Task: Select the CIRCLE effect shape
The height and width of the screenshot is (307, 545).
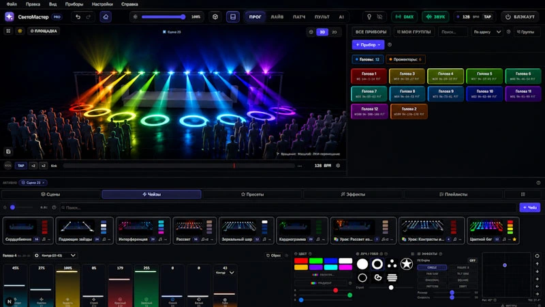Action: (x=432, y=267)
